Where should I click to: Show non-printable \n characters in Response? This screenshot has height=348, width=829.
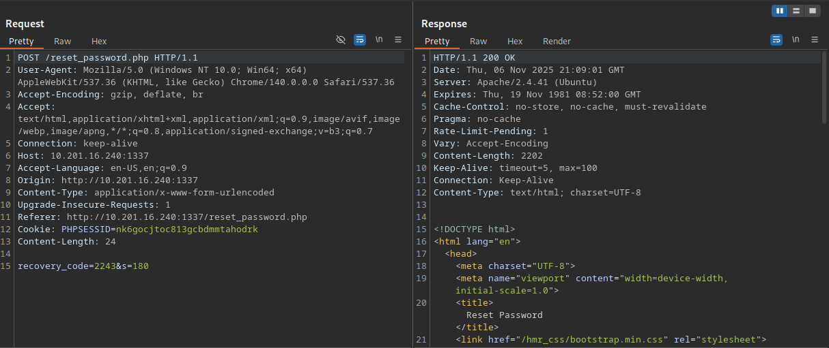tap(795, 40)
